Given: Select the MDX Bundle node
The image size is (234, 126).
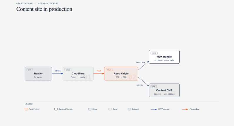Looking at the screenshot, I should 164,57.
